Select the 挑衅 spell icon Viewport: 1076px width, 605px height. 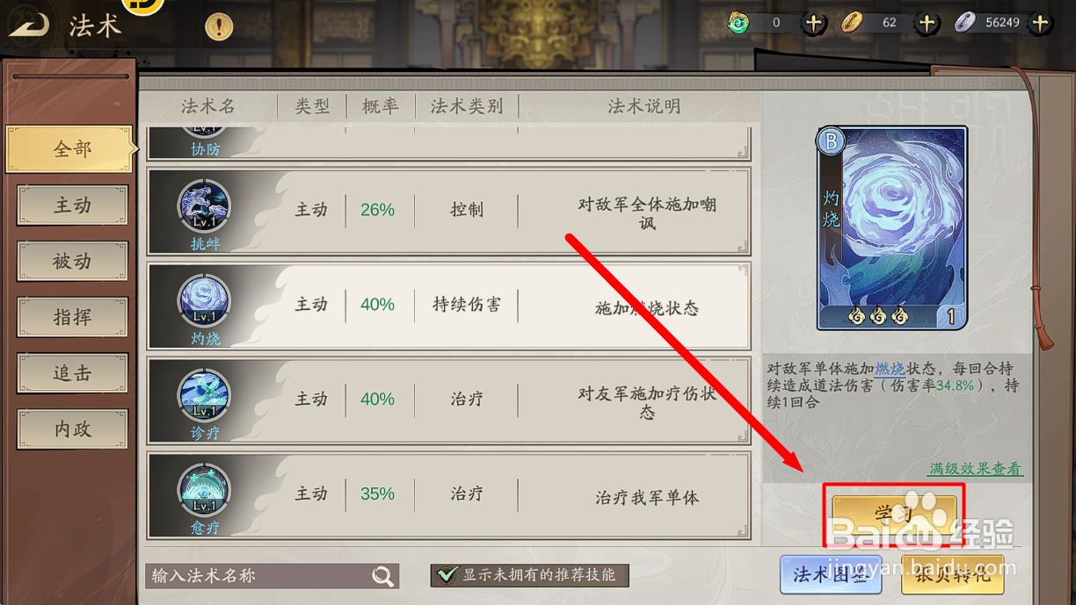point(205,208)
